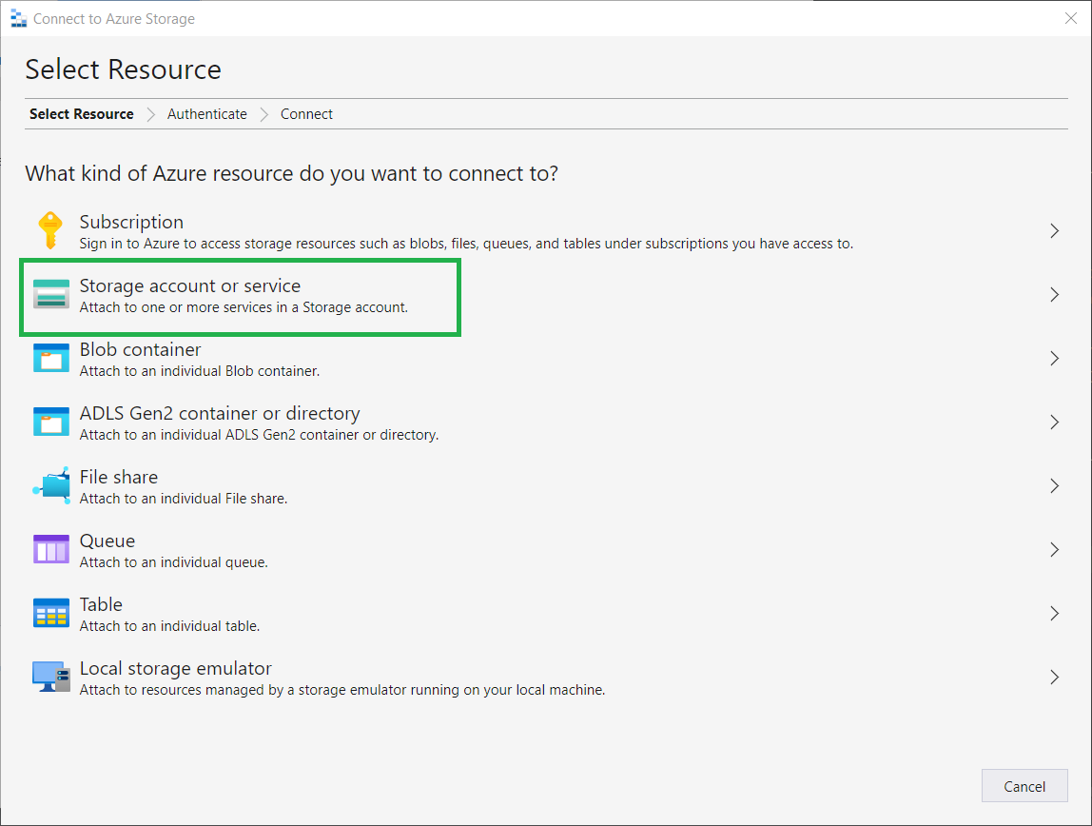Open the File share row chevron
Viewport: 1092px width, 826px height.
coord(1054,486)
